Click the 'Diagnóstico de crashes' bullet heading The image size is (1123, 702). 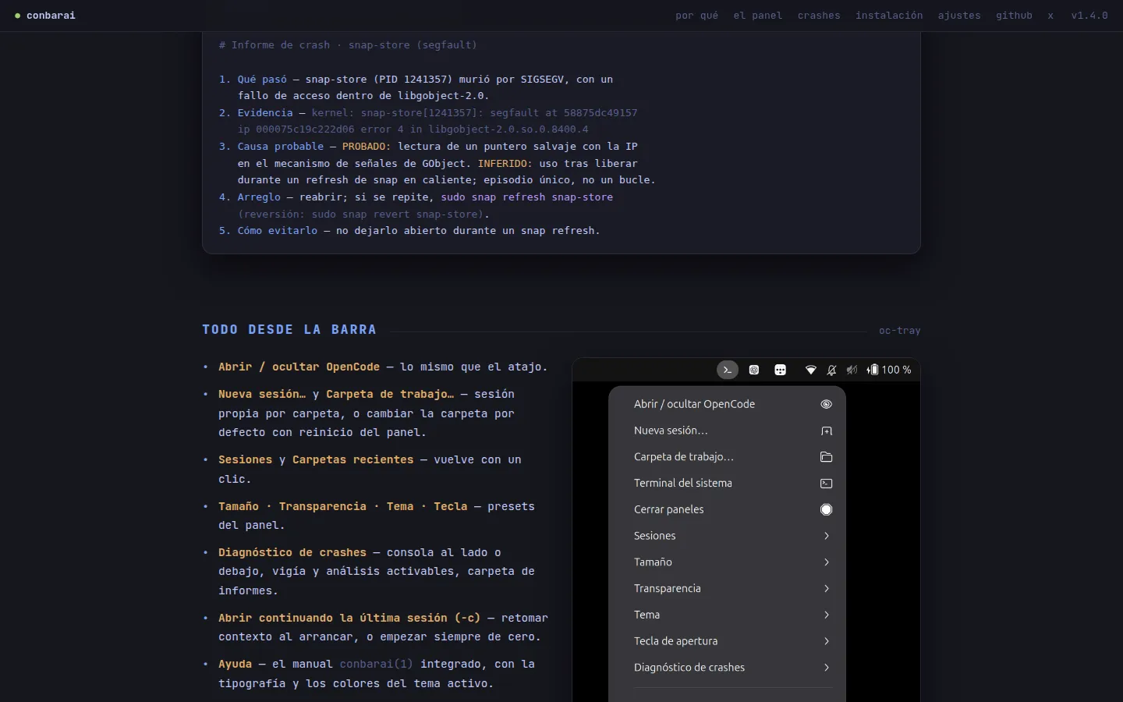pyautogui.click(x=292, y=553)
